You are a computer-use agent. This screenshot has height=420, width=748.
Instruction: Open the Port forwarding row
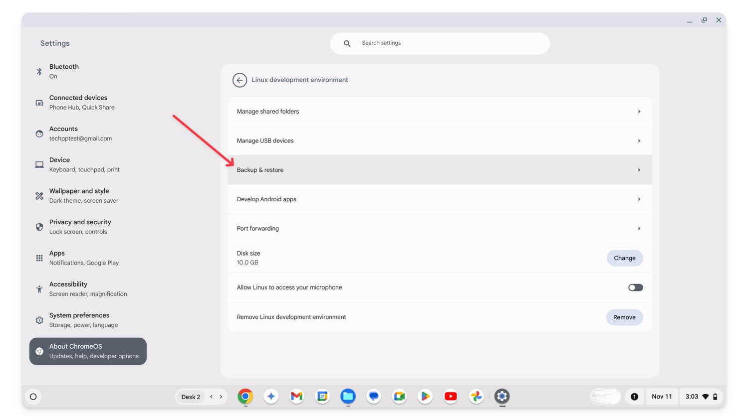pos(440,229)
